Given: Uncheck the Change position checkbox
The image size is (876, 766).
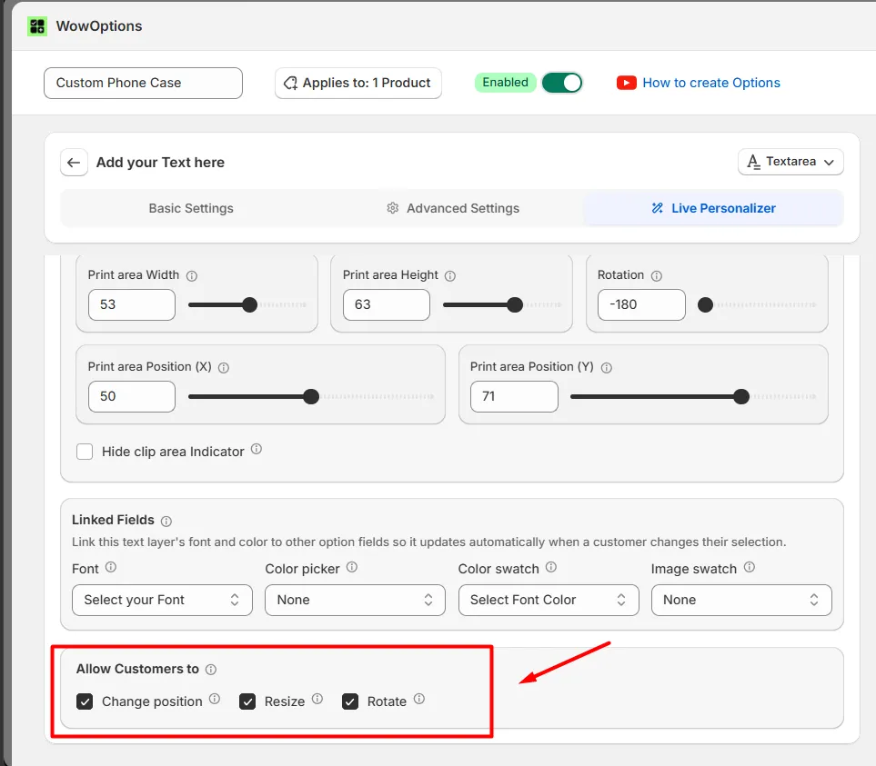Looking at the screenshot, I should [x=85, y=701].
